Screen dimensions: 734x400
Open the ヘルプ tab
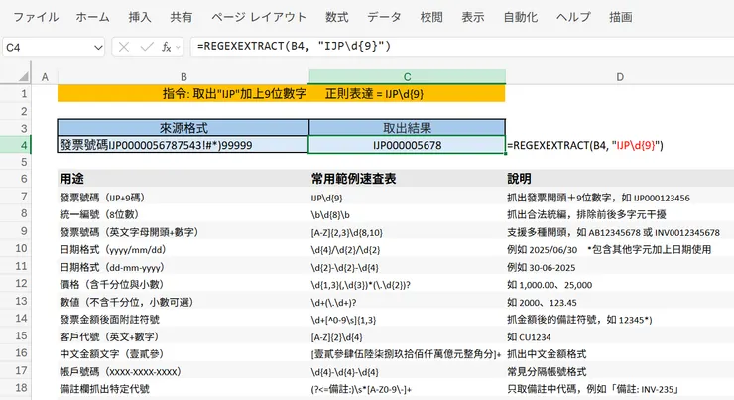click(573, 17)
